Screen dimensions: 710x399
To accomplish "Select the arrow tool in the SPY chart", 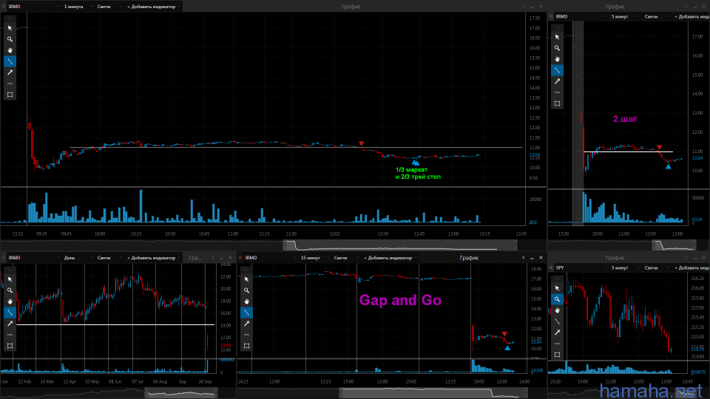I will coord(558,332).
